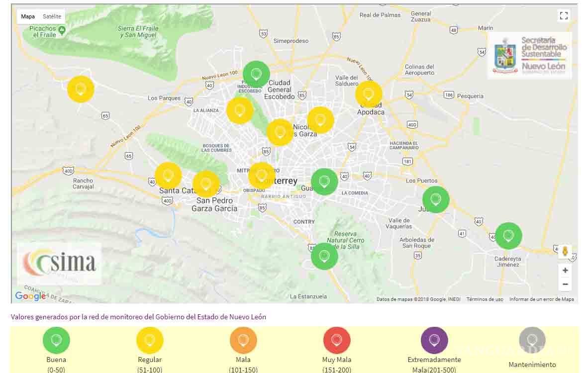Click the yellow marker near San Pedro Garza García
Viewport: 585px width, 373px height.
(205, 184)
